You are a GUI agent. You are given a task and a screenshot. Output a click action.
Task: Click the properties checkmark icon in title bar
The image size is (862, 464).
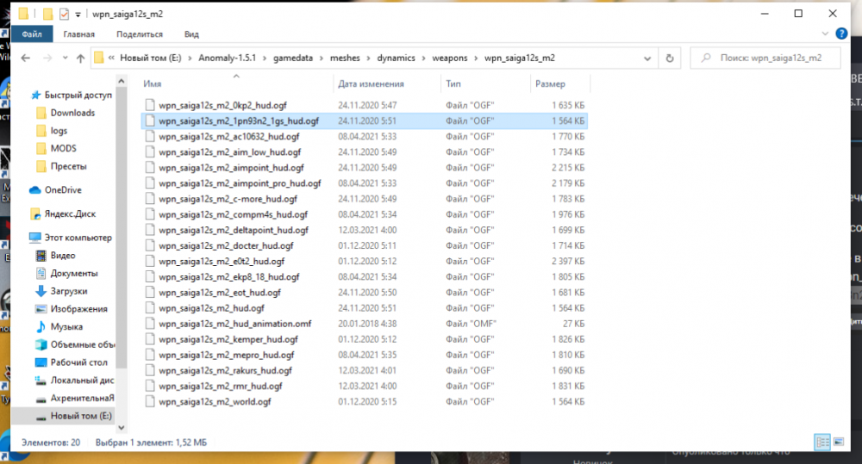(64, 14)
